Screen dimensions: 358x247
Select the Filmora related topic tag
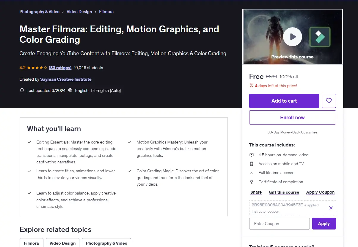(x=32, y=243)
